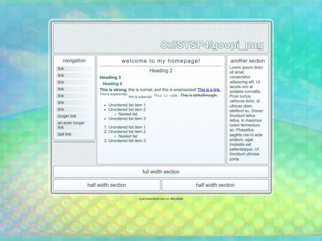Click the "C://SYSP4/goopi_png" site title

pyautogui.click(x=212, y=45)
